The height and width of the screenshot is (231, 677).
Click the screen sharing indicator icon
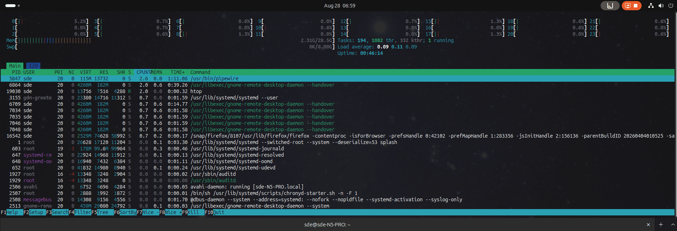pos(627,6)
